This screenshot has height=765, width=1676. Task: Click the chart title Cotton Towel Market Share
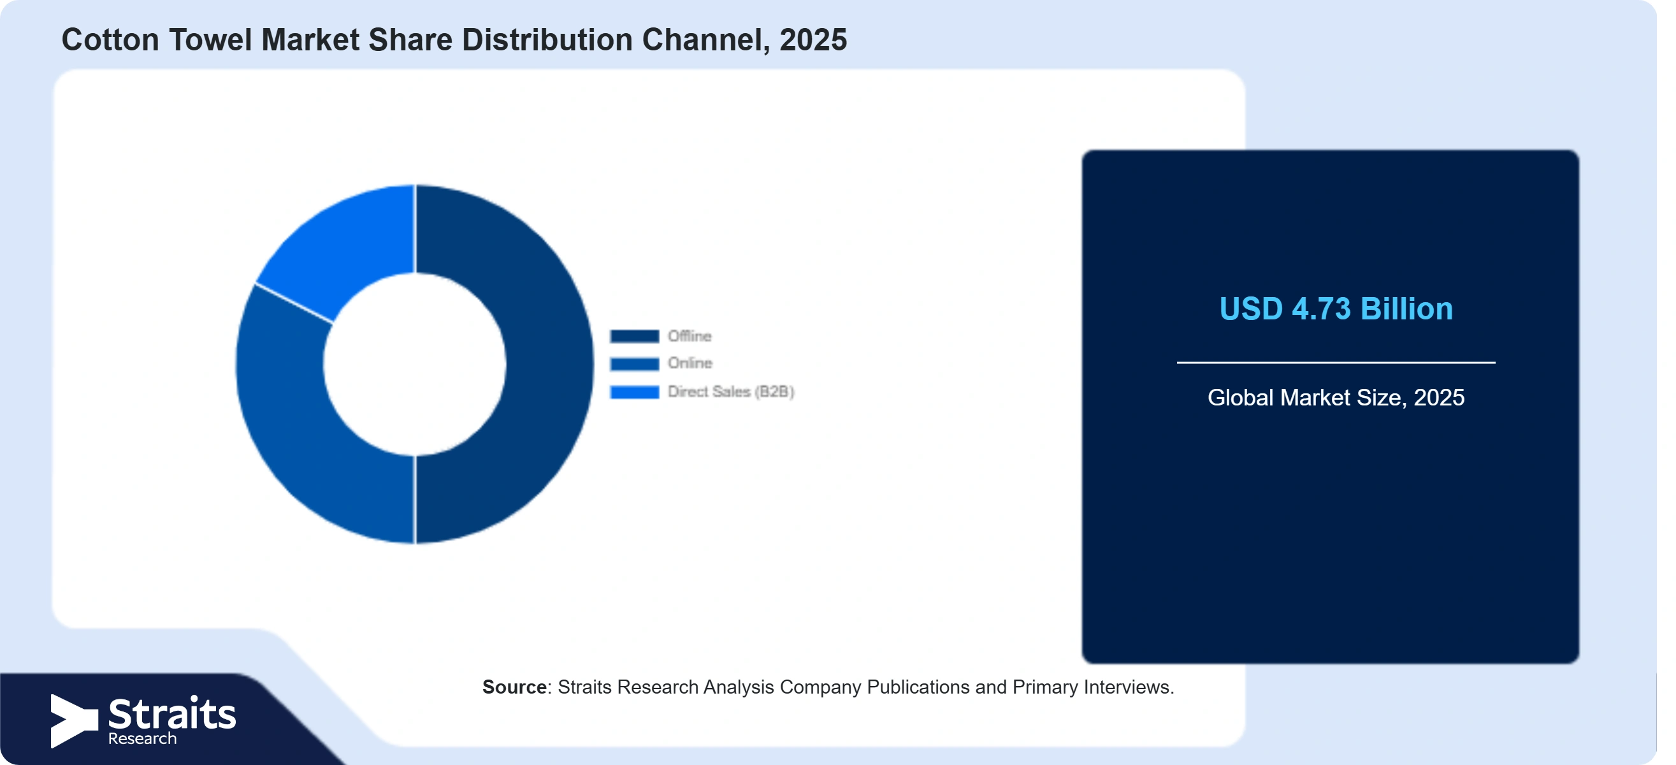454,40
